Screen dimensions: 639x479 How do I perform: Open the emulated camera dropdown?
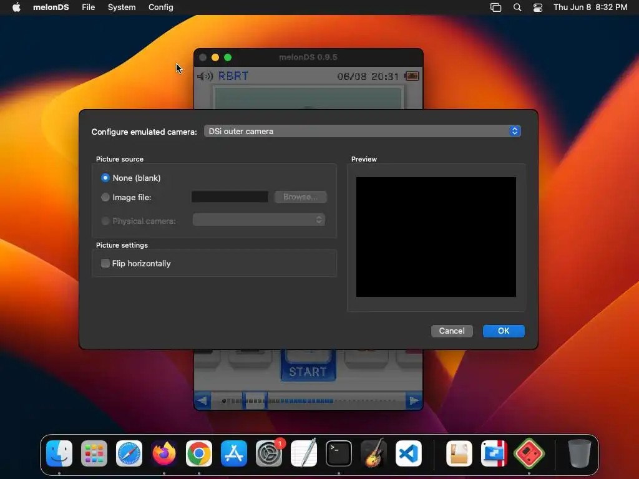(363, 131)
